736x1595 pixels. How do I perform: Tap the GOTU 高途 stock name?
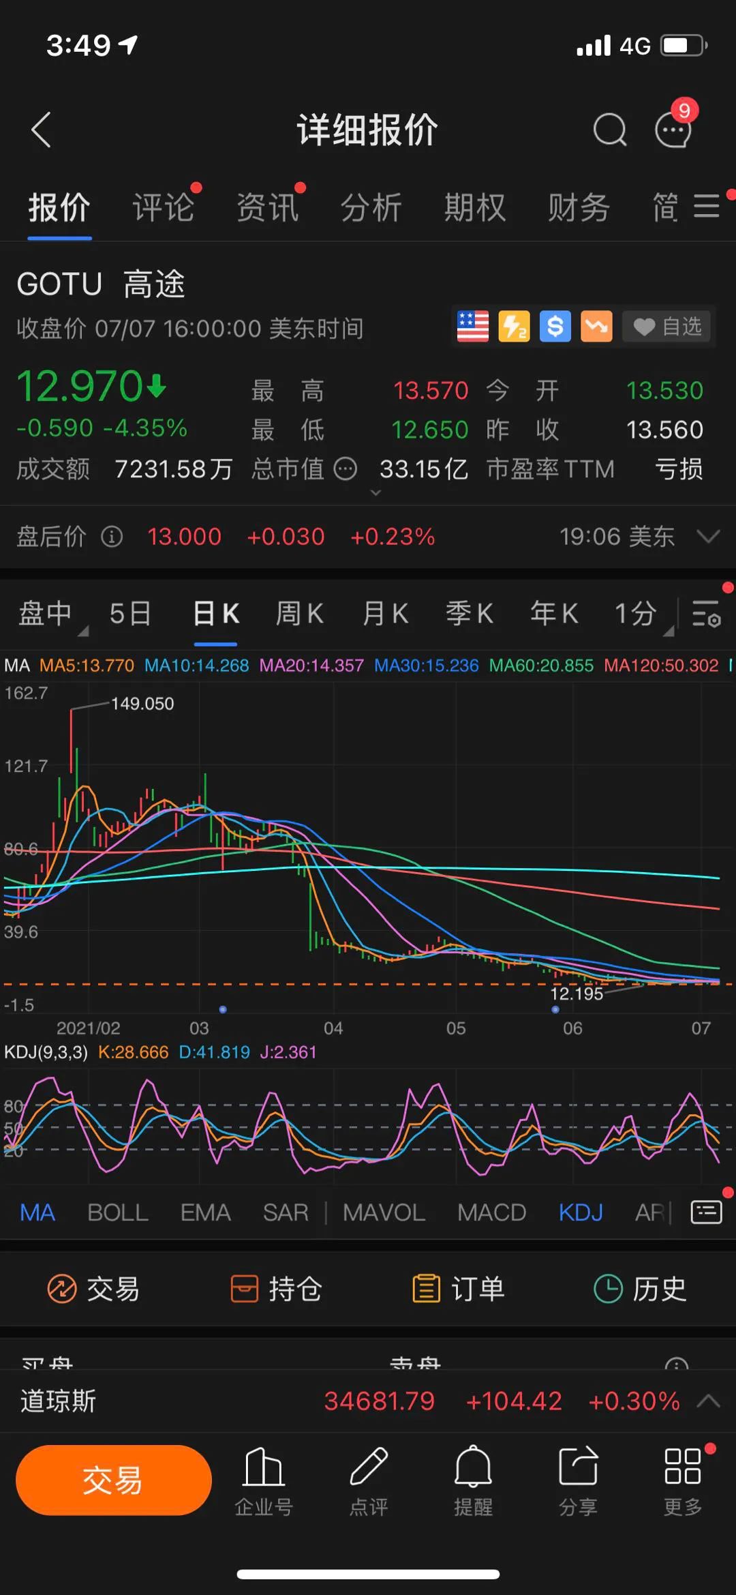click(101, 284)
